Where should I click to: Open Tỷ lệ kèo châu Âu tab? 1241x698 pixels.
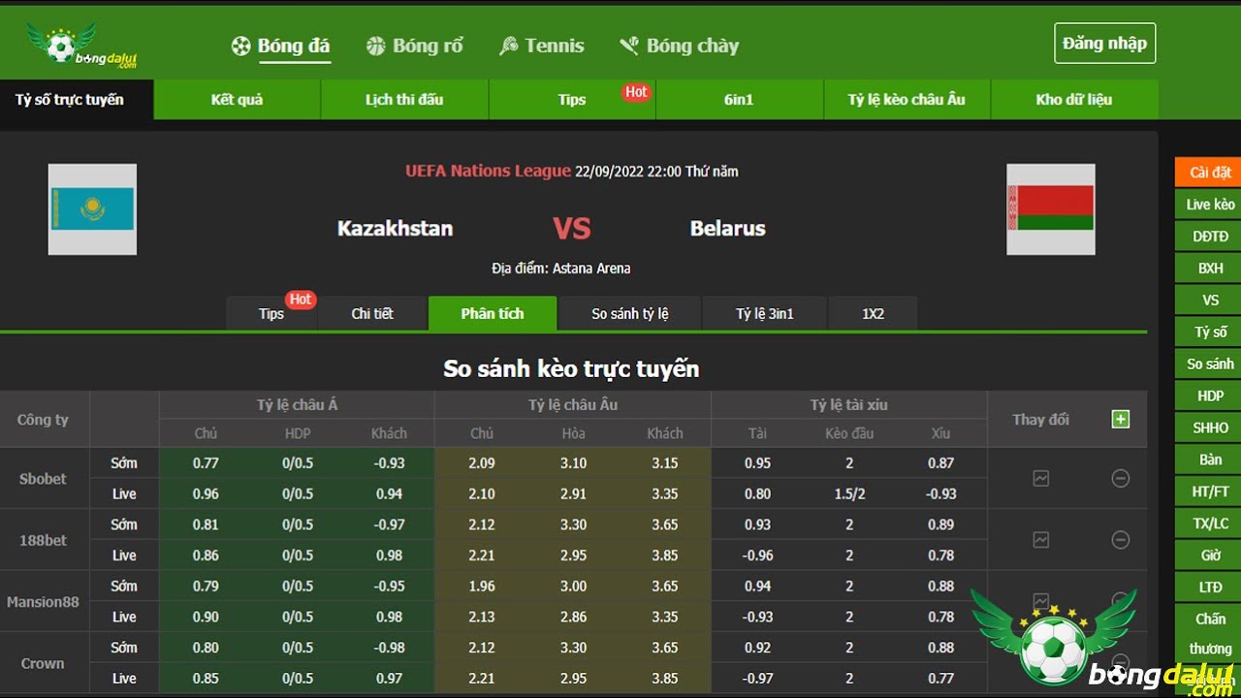click(907, 99)
